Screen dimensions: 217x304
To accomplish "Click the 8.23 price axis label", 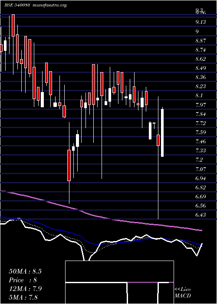I will 201,86.
